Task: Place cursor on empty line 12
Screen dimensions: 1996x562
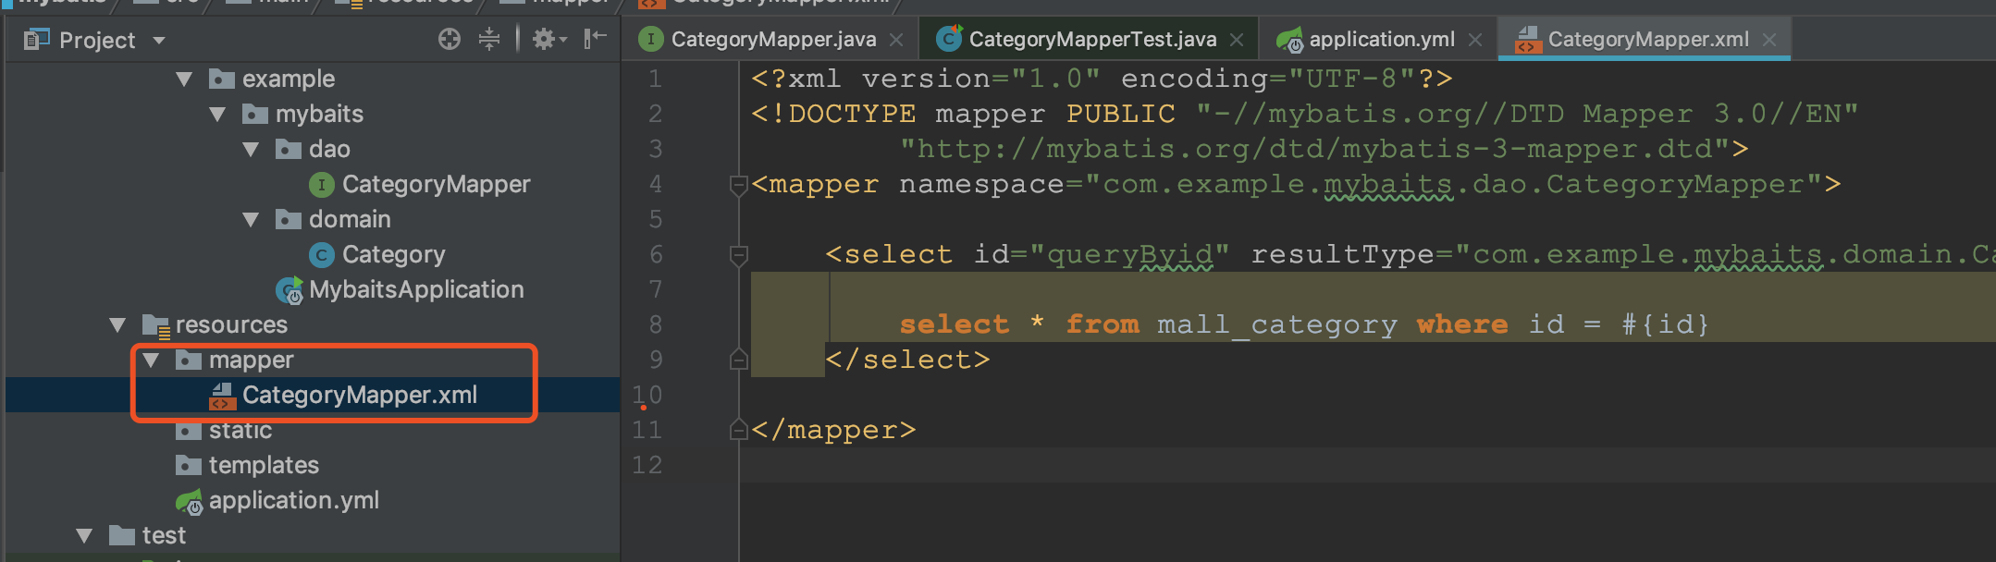Action: [1368, 465]
